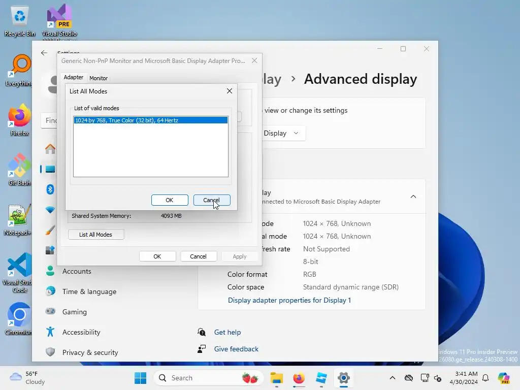Open the Apps icon in Settings sidebar
Screen dimensions: 520x390
(50, 250)
